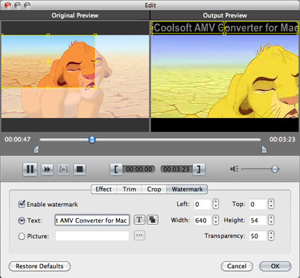The height and width of the screenshot is (278, 300).
Task: Select the Text watermark radio button
Action: 21,221
